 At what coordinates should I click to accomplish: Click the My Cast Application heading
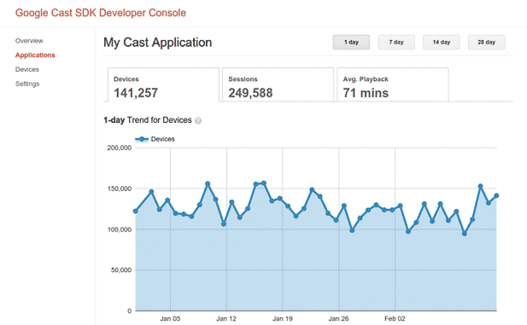158,43
